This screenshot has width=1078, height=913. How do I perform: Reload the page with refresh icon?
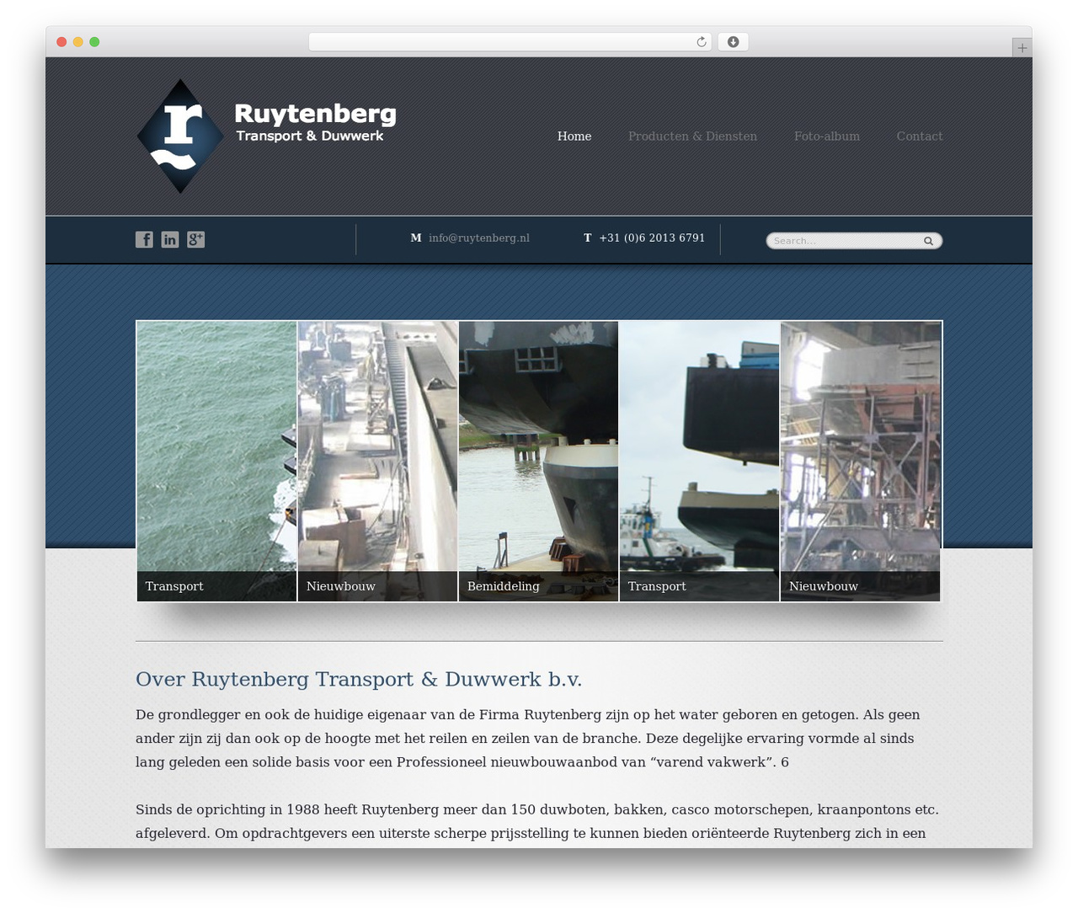pyautogui.click(x=702, y=42)
